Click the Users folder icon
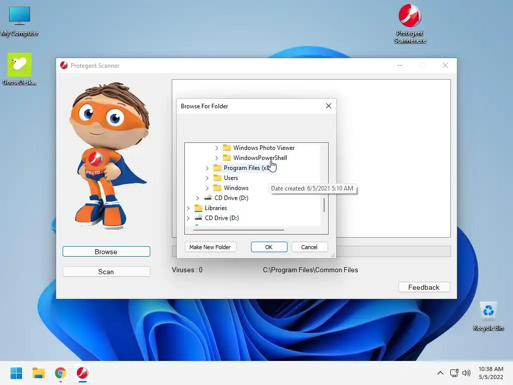Screen dimensions: 513x385 217,178
